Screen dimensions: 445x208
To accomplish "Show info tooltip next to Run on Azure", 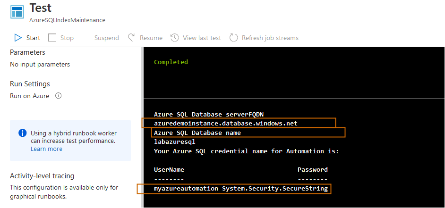I will click(x=59, y=96).
